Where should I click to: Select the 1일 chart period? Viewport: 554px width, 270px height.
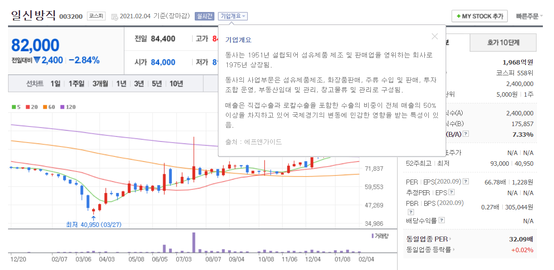click(55, 83)
